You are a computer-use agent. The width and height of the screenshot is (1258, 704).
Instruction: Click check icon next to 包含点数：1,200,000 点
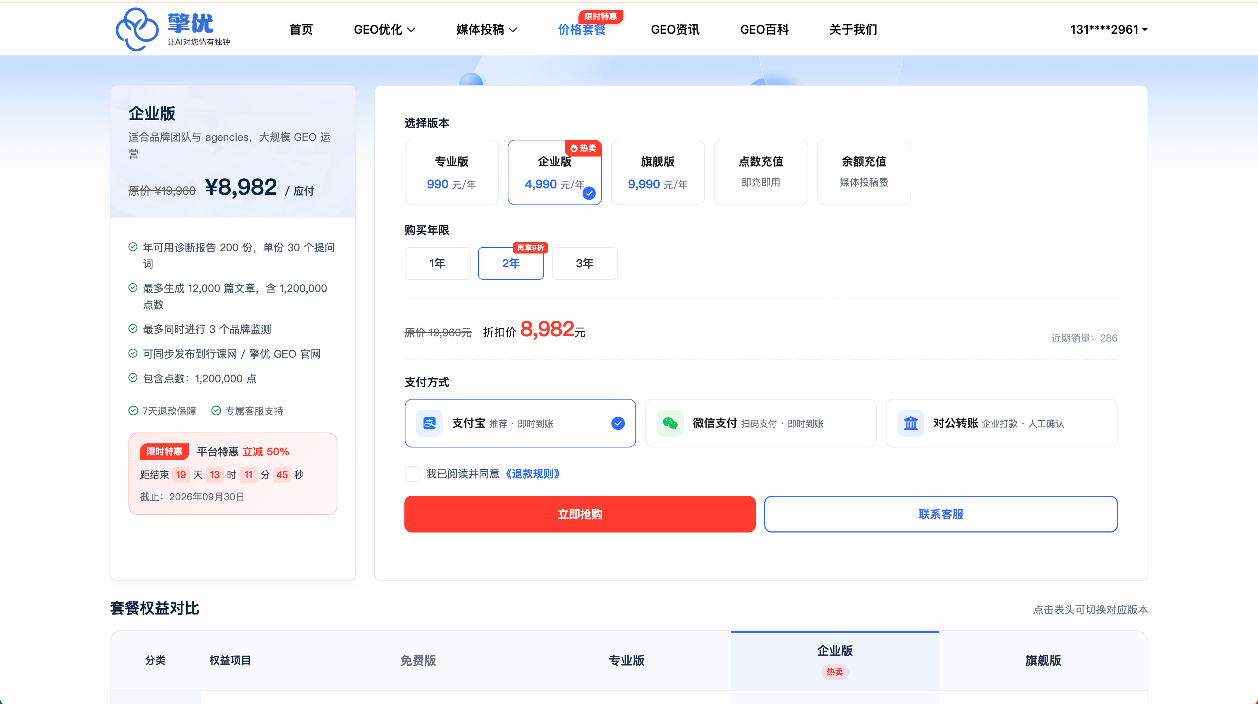133,377
